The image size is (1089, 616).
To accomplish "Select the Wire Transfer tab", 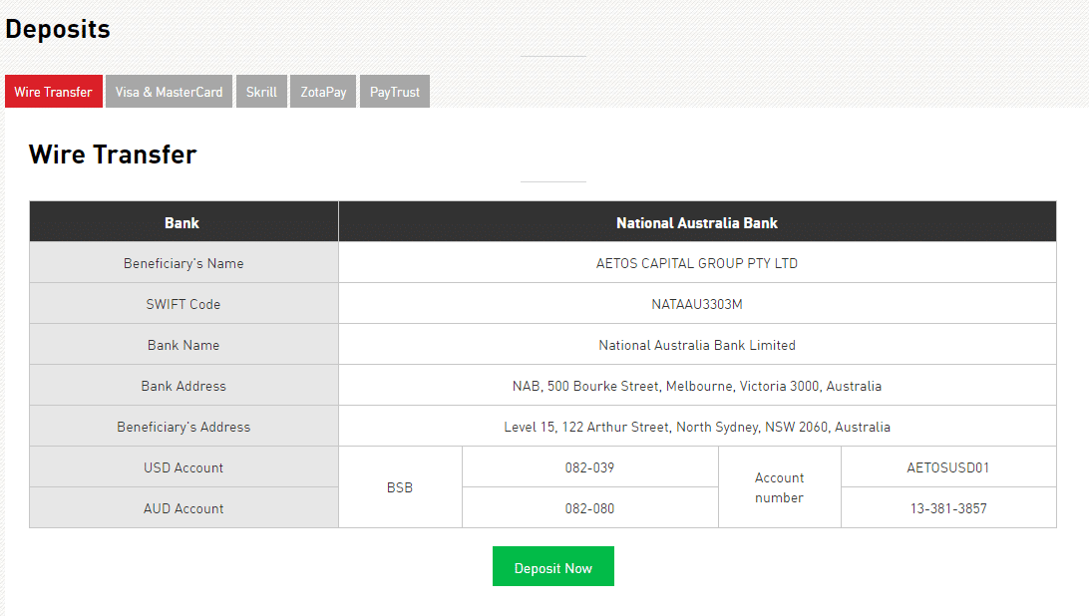I will pyautogui.click(x=53, y=92).
